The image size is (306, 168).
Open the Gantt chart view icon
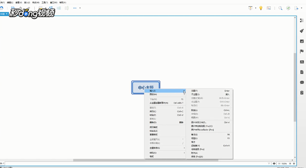(269, 8)
